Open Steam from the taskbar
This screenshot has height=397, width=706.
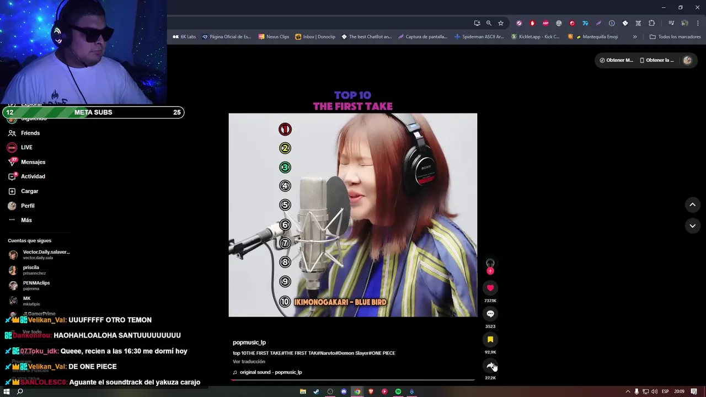coord(316,391)
